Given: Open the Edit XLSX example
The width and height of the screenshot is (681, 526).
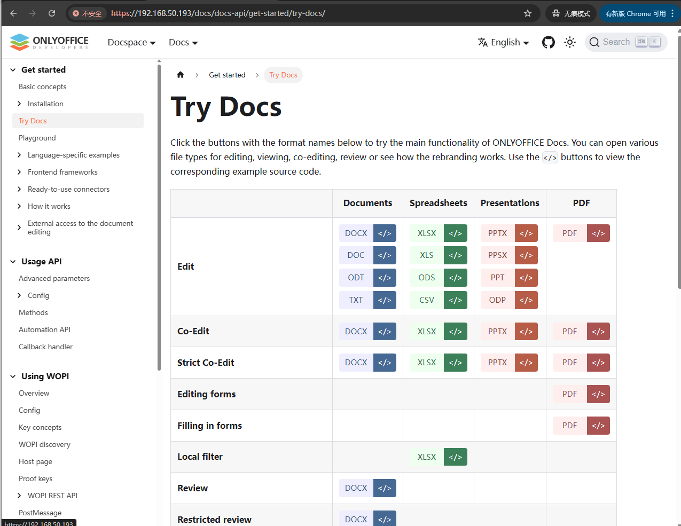Looking at the screenshot, I should [x=427, y=233].
